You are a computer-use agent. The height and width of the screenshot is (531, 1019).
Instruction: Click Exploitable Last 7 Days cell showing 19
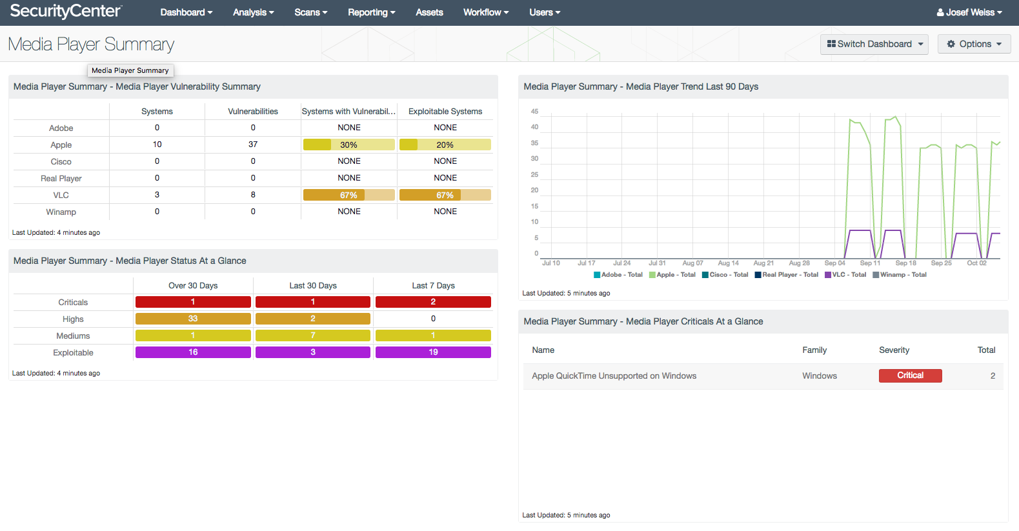coord(433,352)
